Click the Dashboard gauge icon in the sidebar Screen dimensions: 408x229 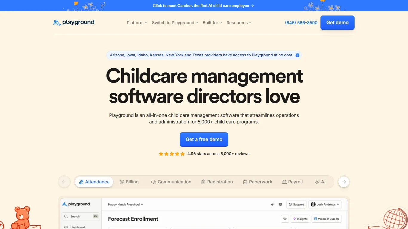(66, 227)
